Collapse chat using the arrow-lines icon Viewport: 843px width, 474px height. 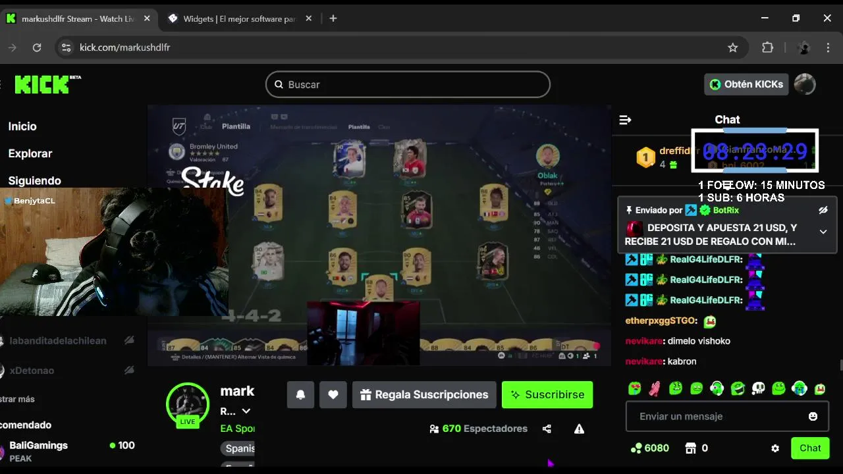(625, 120)
